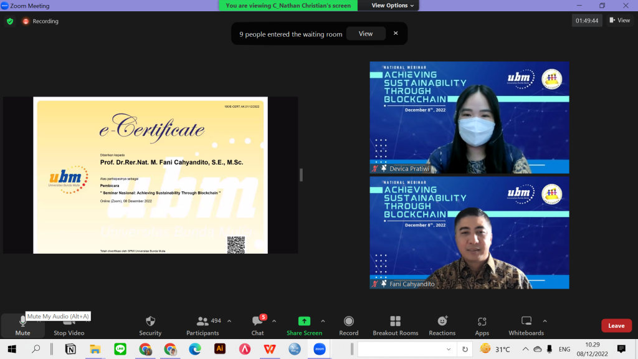Open the LINE app from taskbar
Viewport: 638px width, 359px height.
[x=120, y=349]
